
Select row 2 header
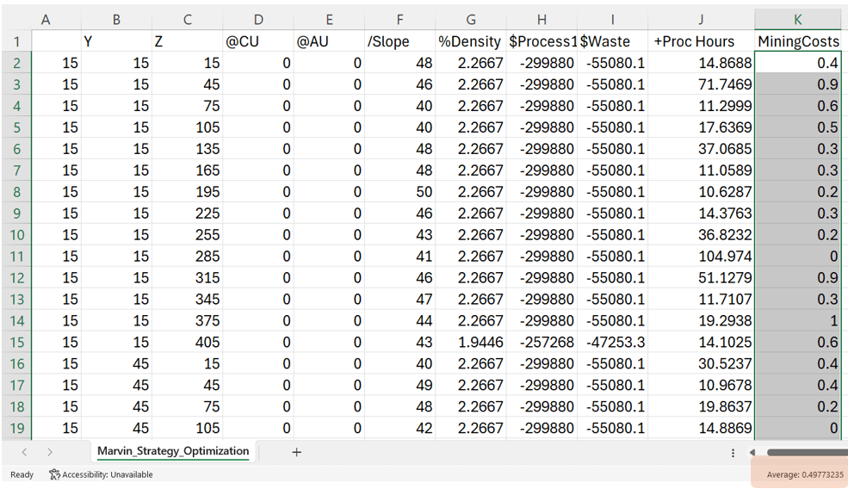click(16, 64)
